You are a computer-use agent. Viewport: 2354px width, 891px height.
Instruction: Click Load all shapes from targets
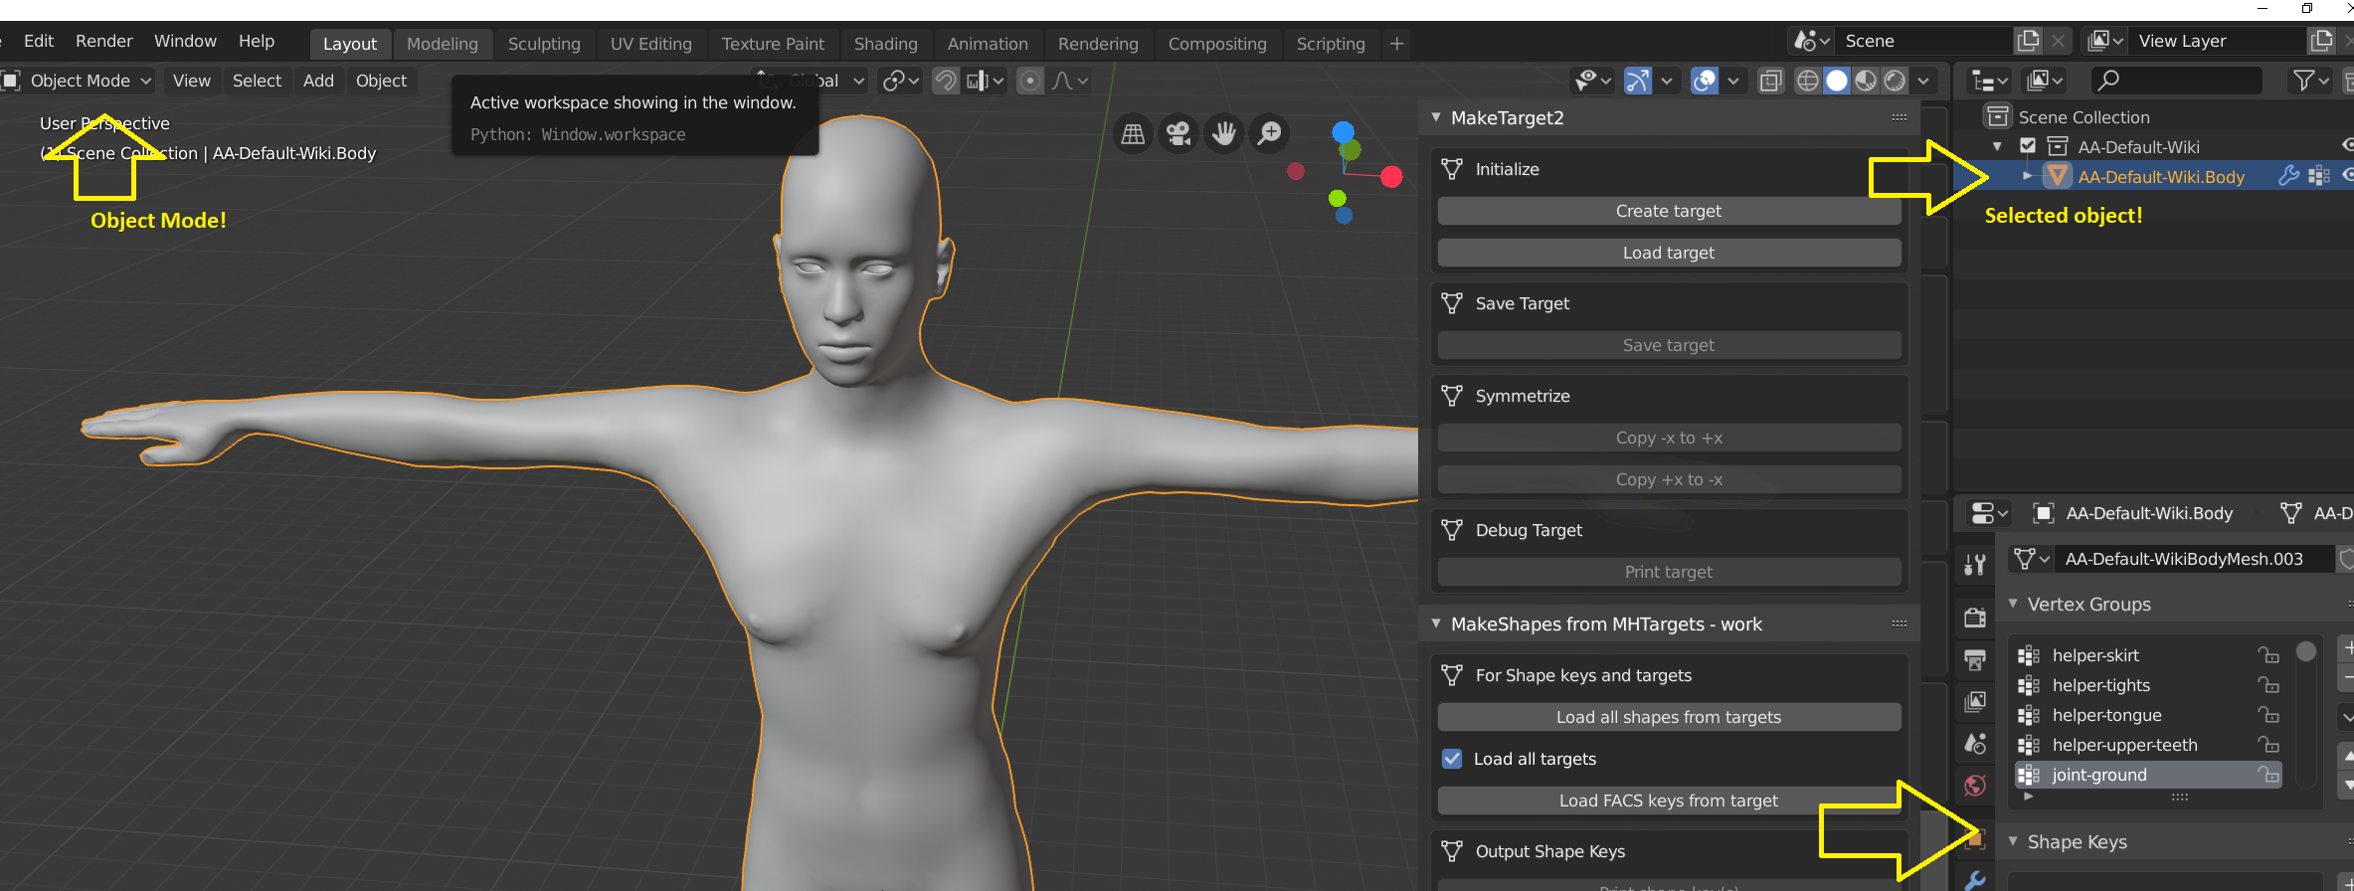coord(1669,717)
